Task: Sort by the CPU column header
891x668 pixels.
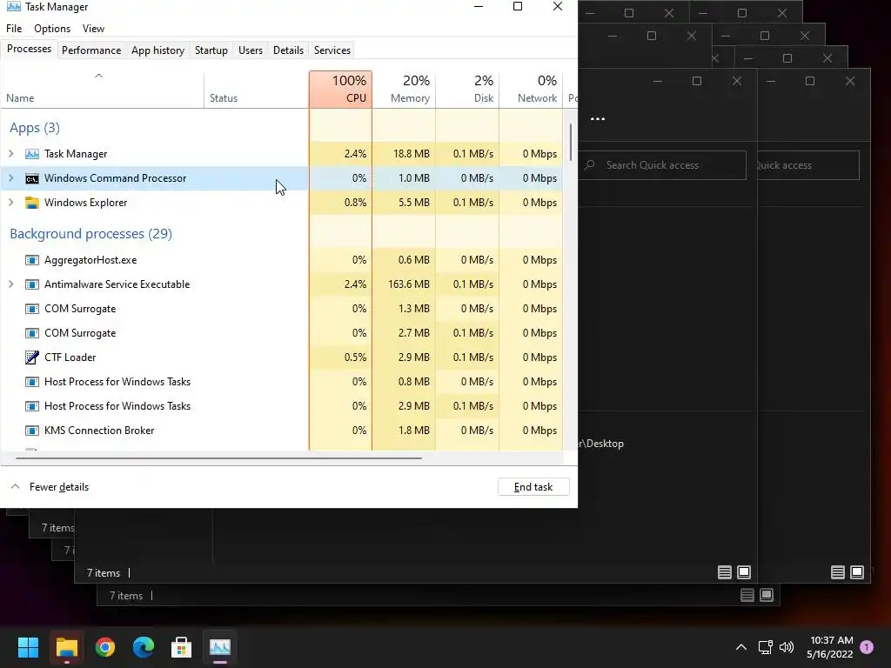Action: (340, 90)
